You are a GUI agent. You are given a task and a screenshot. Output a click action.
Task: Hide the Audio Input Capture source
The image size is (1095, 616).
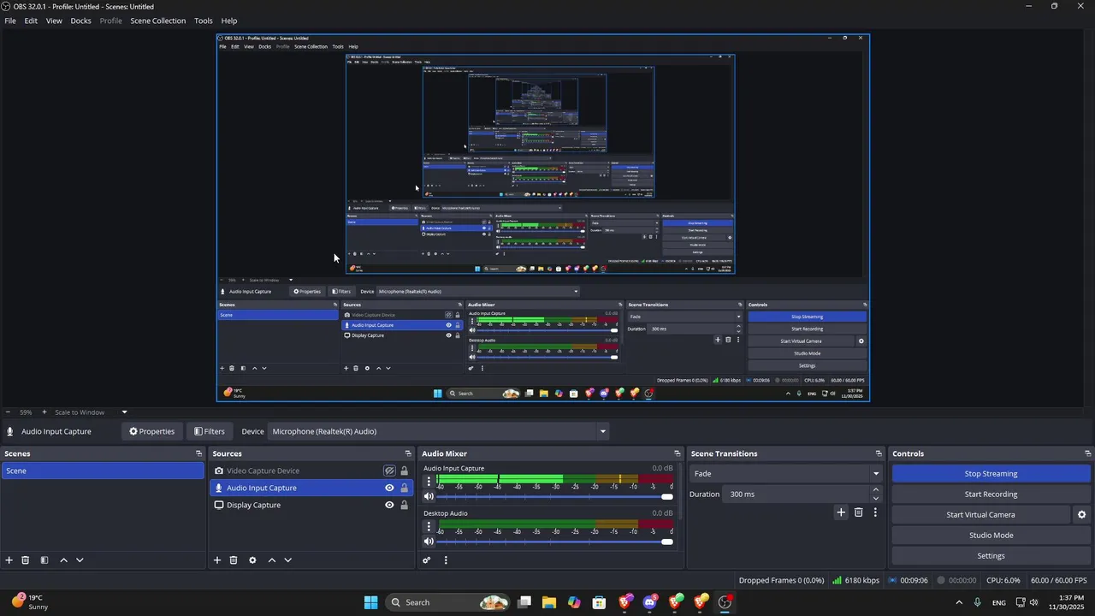[x=389, y=488]
